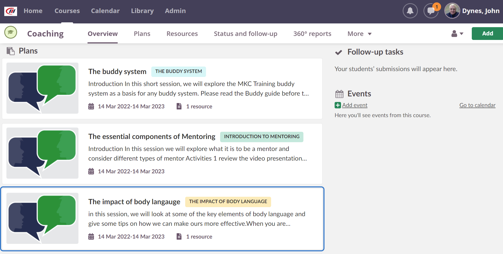
Task: Select the Introduction to Mentoring topic tag
Action: coord(262,137)
